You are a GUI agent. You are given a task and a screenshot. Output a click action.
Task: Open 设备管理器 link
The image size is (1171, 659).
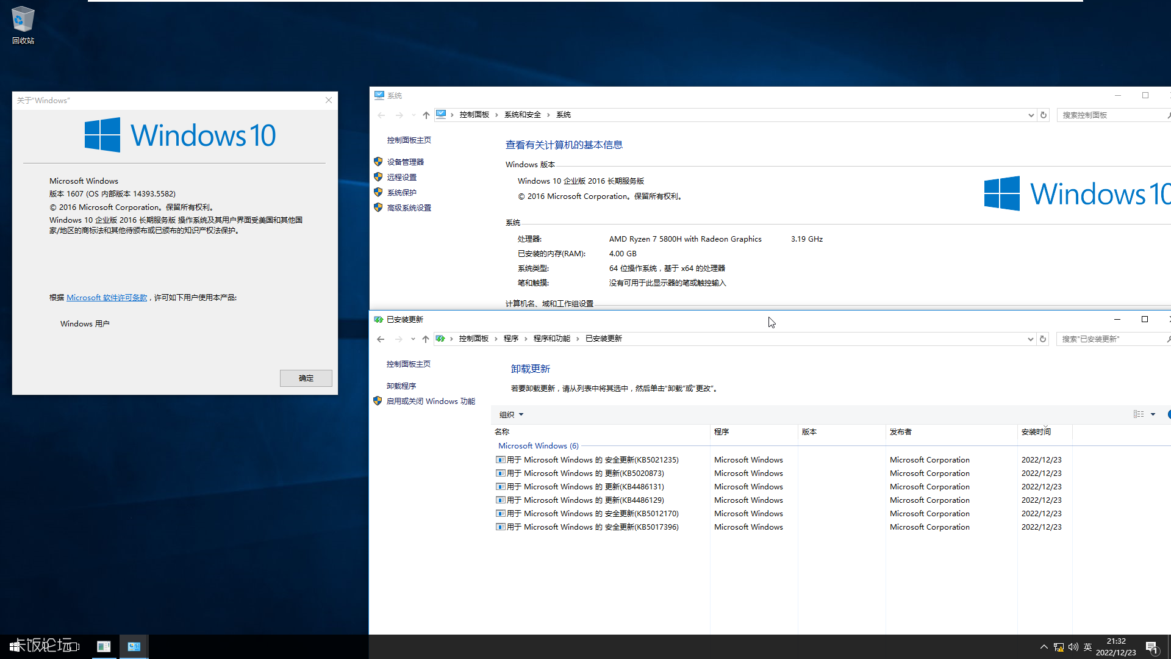406,162
